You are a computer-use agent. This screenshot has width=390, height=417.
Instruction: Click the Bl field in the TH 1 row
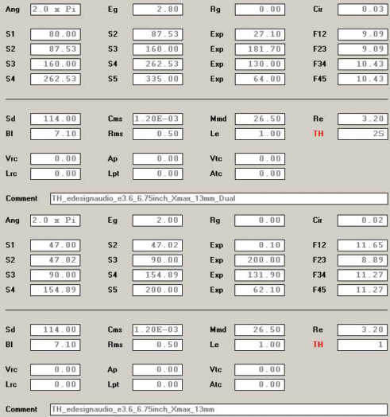click(x=56, y=345)
